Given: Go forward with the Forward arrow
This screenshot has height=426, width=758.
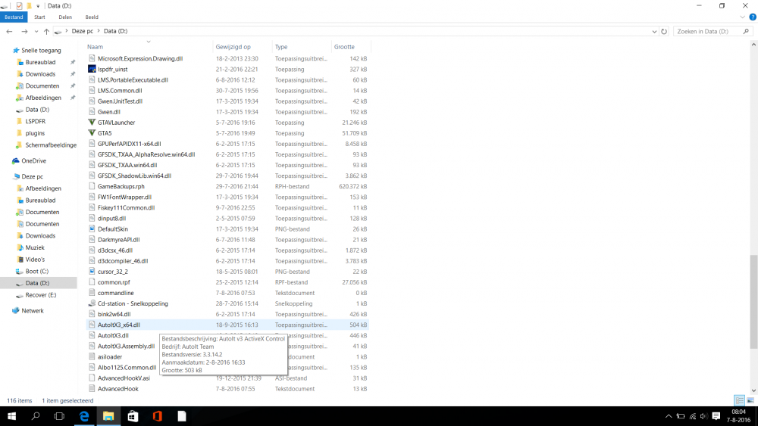Looking at the screenshot, I should click(24, 31).
